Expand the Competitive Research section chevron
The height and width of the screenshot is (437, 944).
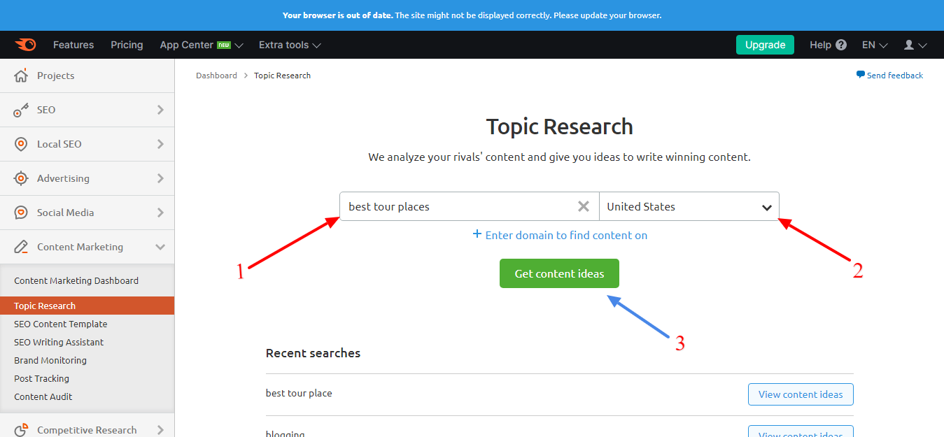tap(160, 429)
